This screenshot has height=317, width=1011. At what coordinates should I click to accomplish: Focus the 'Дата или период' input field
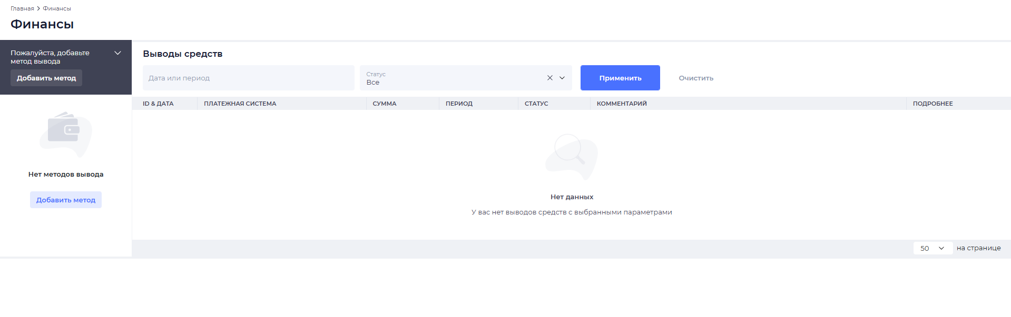point(248,78)
